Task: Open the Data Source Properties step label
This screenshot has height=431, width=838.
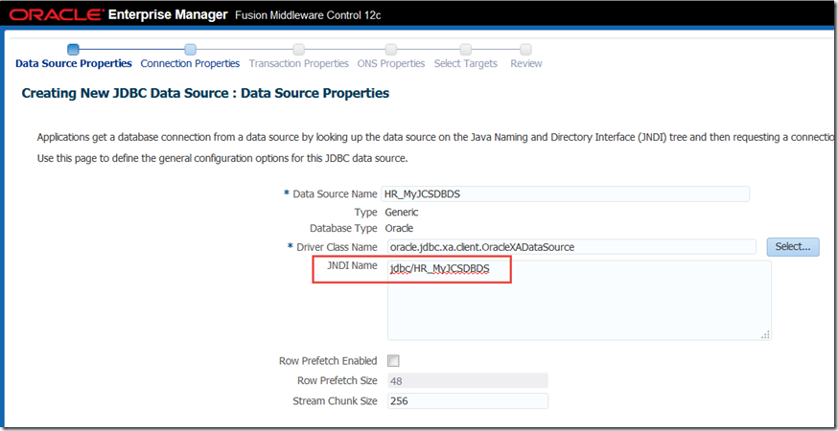Action: tap(74, 64)
